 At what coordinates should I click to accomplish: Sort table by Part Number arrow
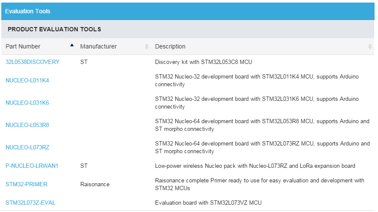pos(72,45)
